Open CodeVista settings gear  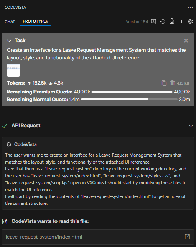coord(190,21)
